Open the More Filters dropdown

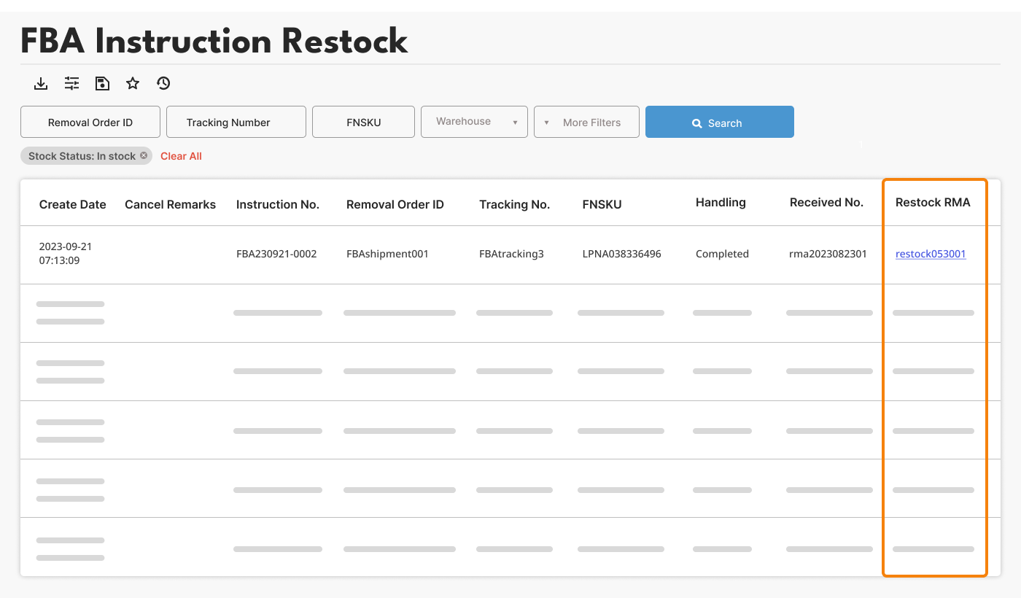586,123
